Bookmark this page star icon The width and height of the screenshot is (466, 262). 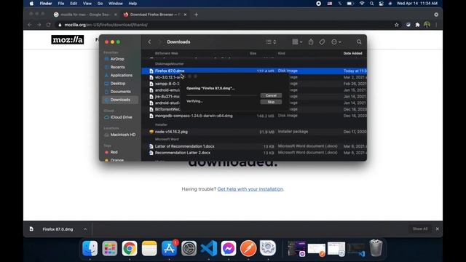(x=396, y=25)
